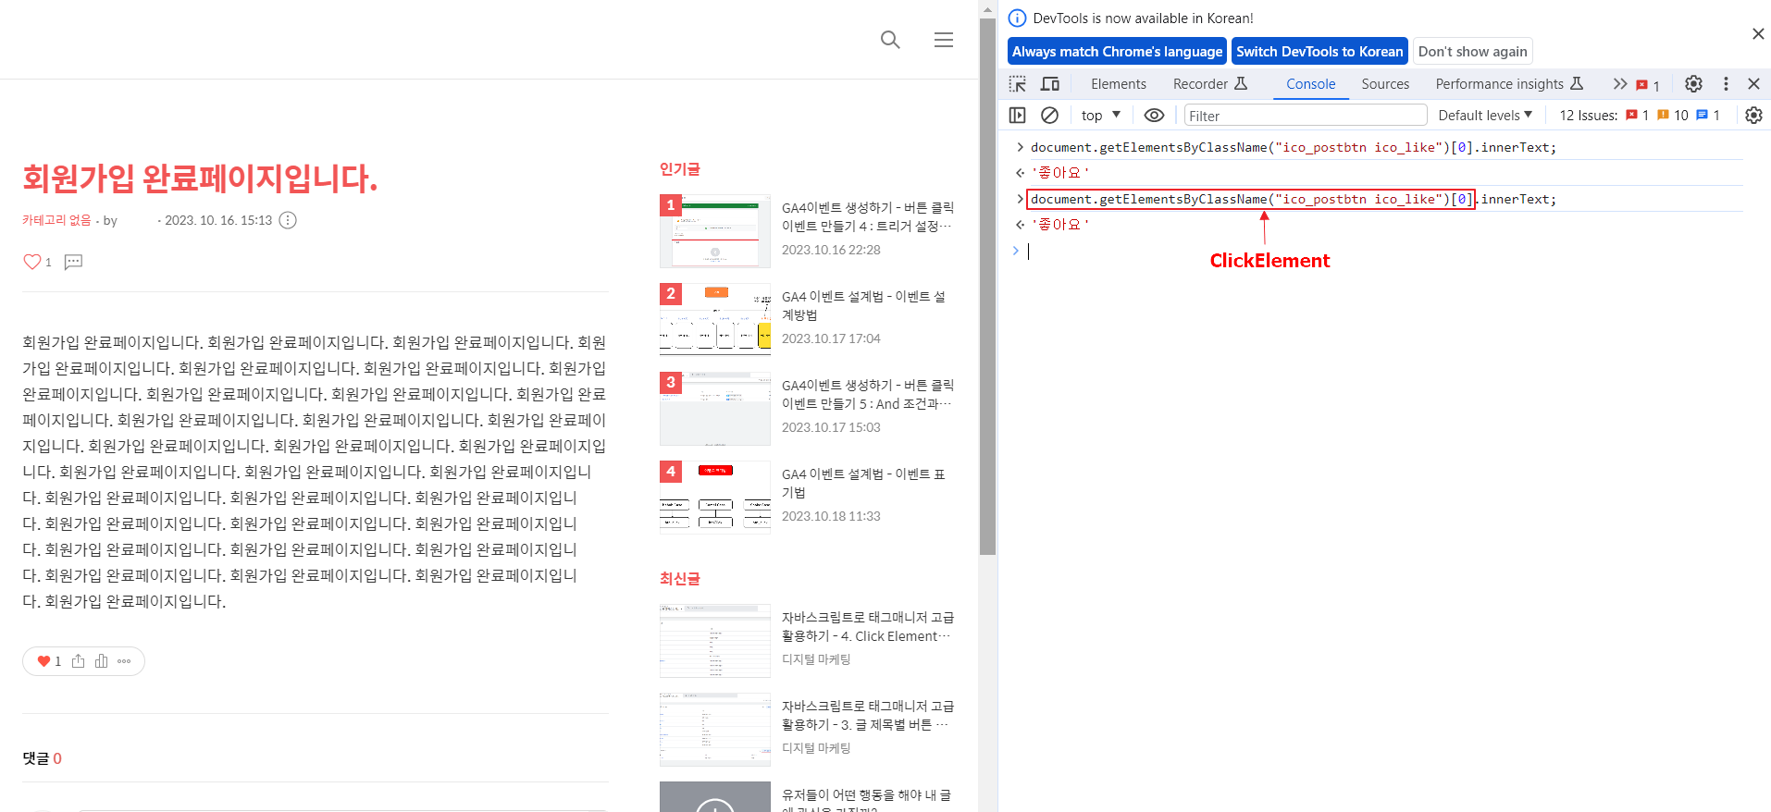The height and width of the screenshot is (812, 1771).
Task: Click the 12 Issues link
Action: 1639,116
